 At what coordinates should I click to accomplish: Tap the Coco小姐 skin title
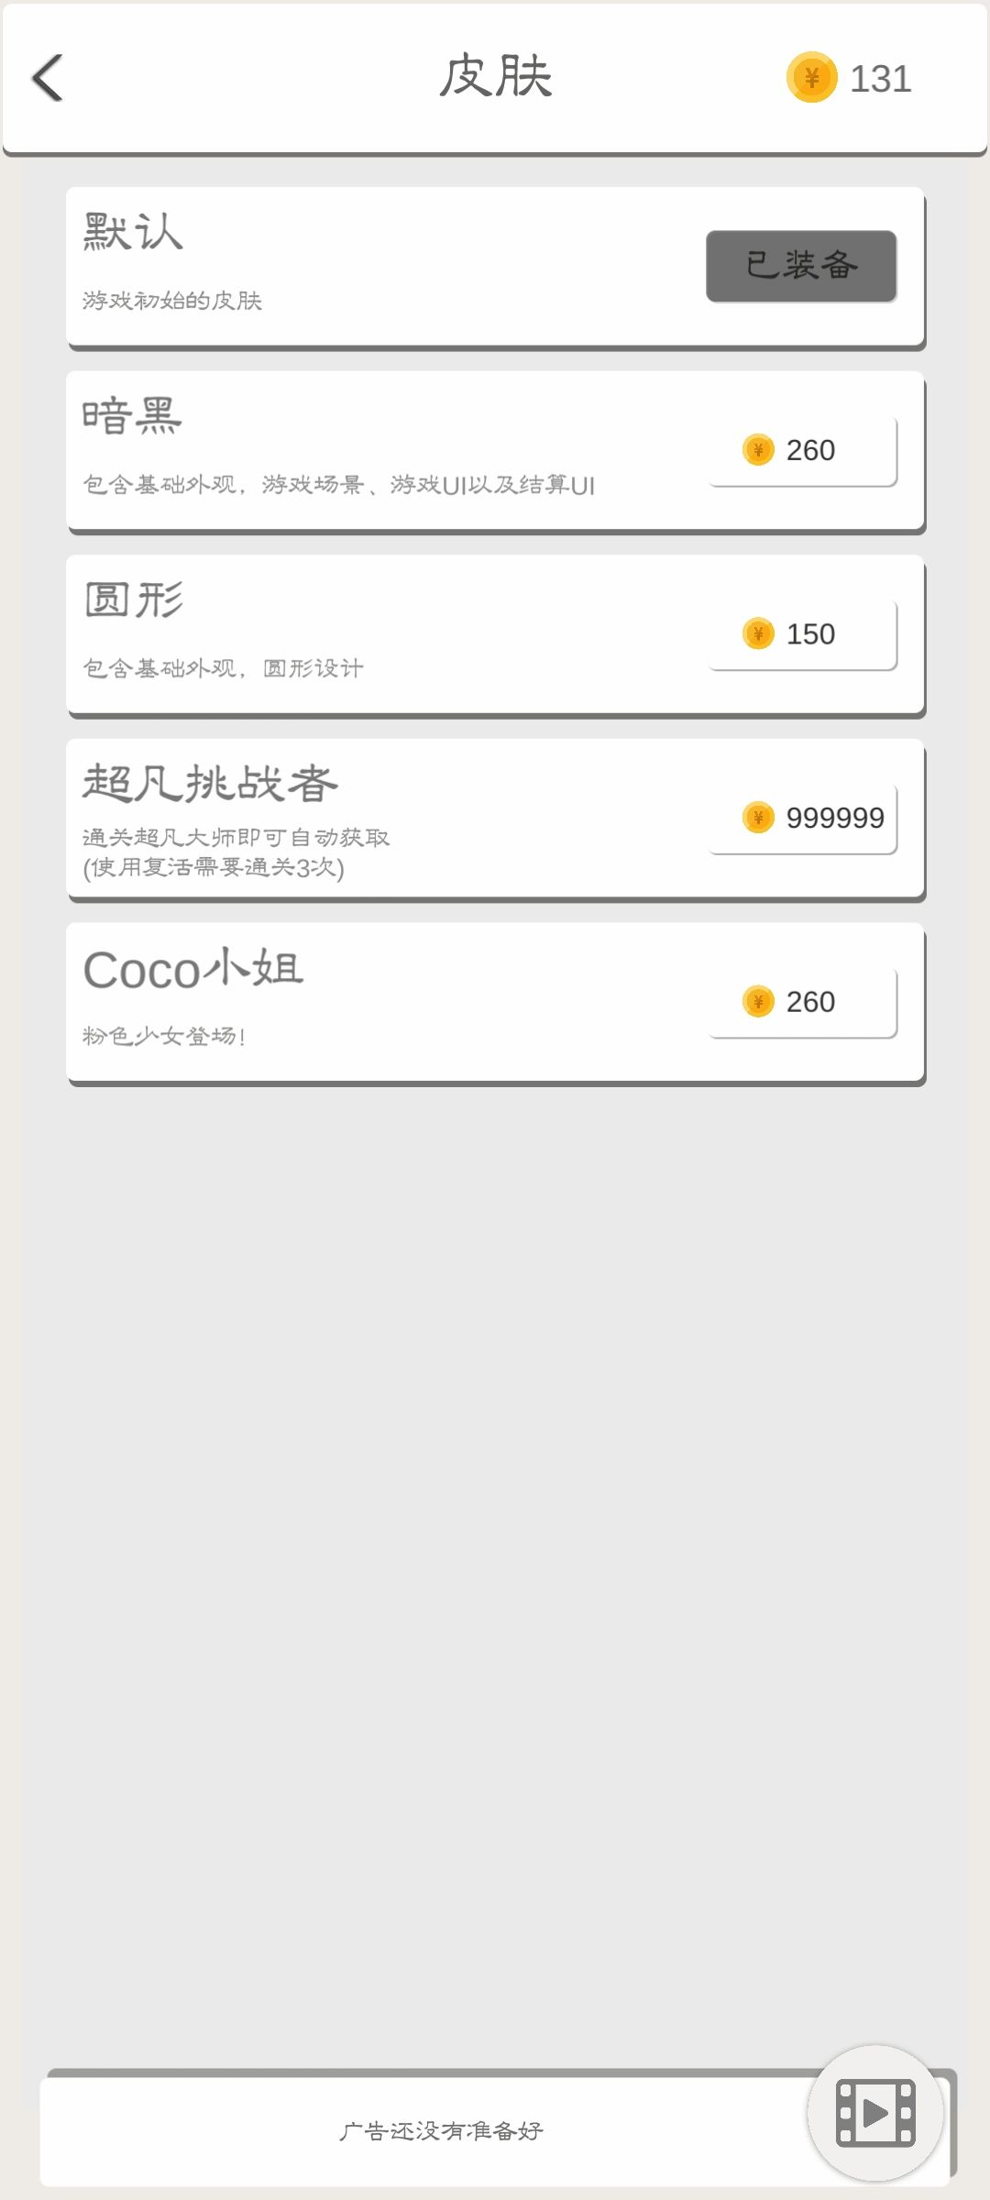(x=193, y=969)
